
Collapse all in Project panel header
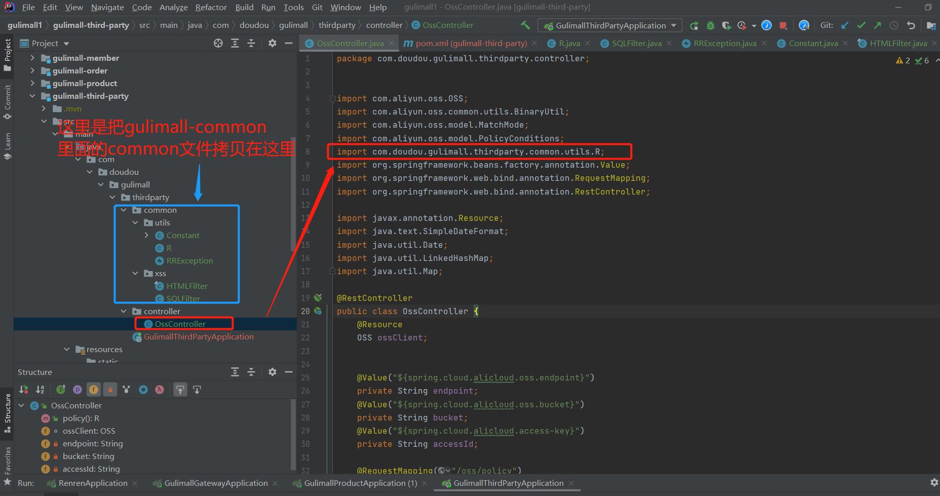pos(251,43)
